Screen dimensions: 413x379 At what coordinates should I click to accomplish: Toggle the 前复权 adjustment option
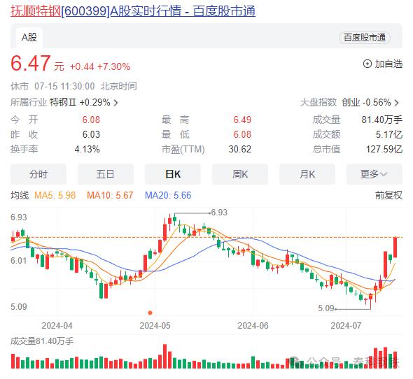[x=388, y=195]
